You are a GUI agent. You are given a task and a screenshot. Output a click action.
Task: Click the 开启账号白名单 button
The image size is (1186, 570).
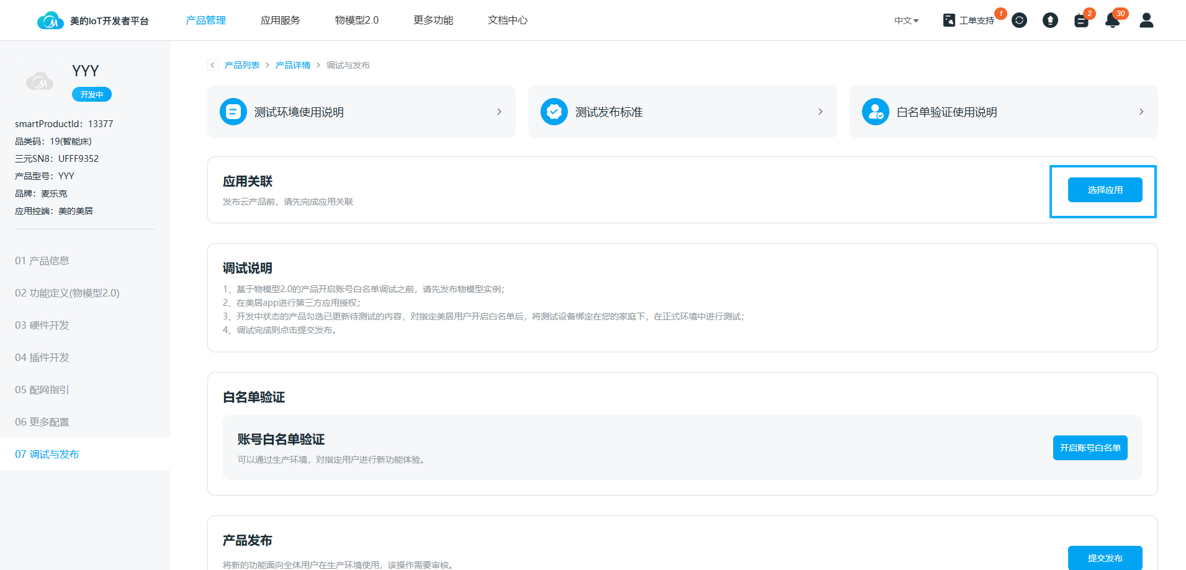[x=1090, y=448]
